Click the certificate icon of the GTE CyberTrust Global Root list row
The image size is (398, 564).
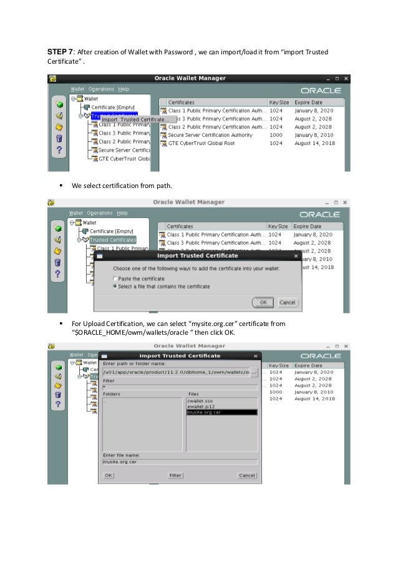(x=163, y=143)
